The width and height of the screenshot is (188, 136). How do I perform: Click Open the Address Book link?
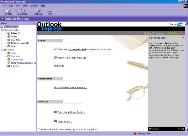click(x=71, y=112)
